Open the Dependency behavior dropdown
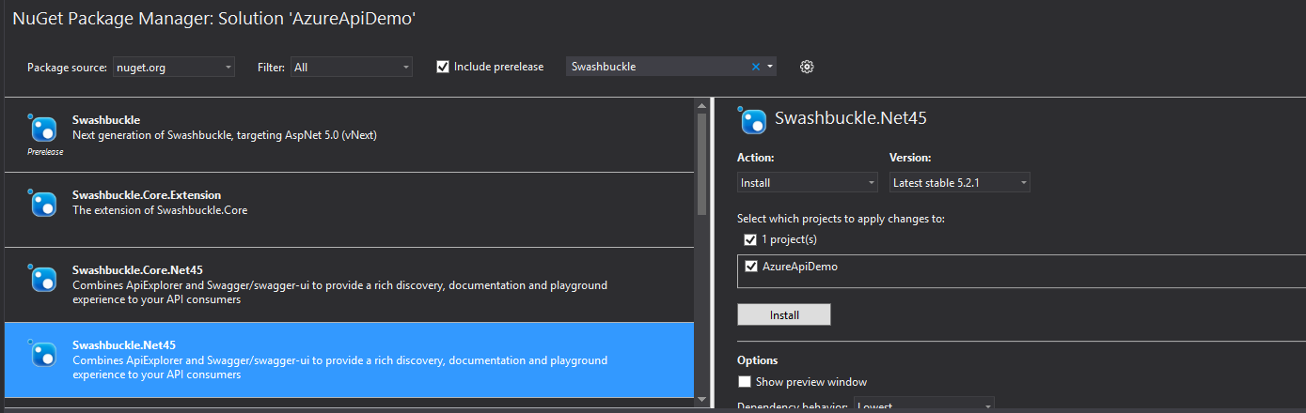This screenshot has width=1306, height=413. 923,406
